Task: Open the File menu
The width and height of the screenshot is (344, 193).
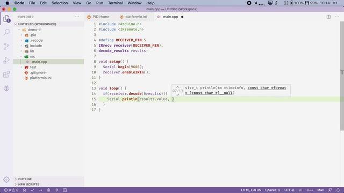Action: pyautogui.click(x=32, y=3)
